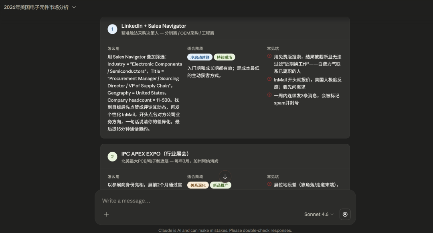Click the 适合阶段 label in the LinkedIn card
Image resolution: width=433 pixels, height=233 pixels.
[x=195, y=49]
